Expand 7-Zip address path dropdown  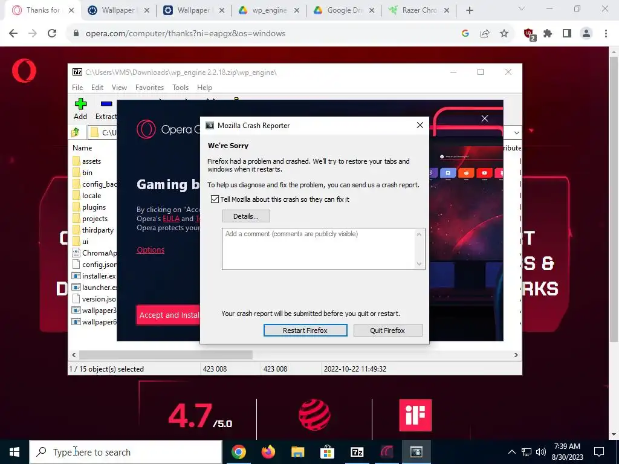point(516,132)
